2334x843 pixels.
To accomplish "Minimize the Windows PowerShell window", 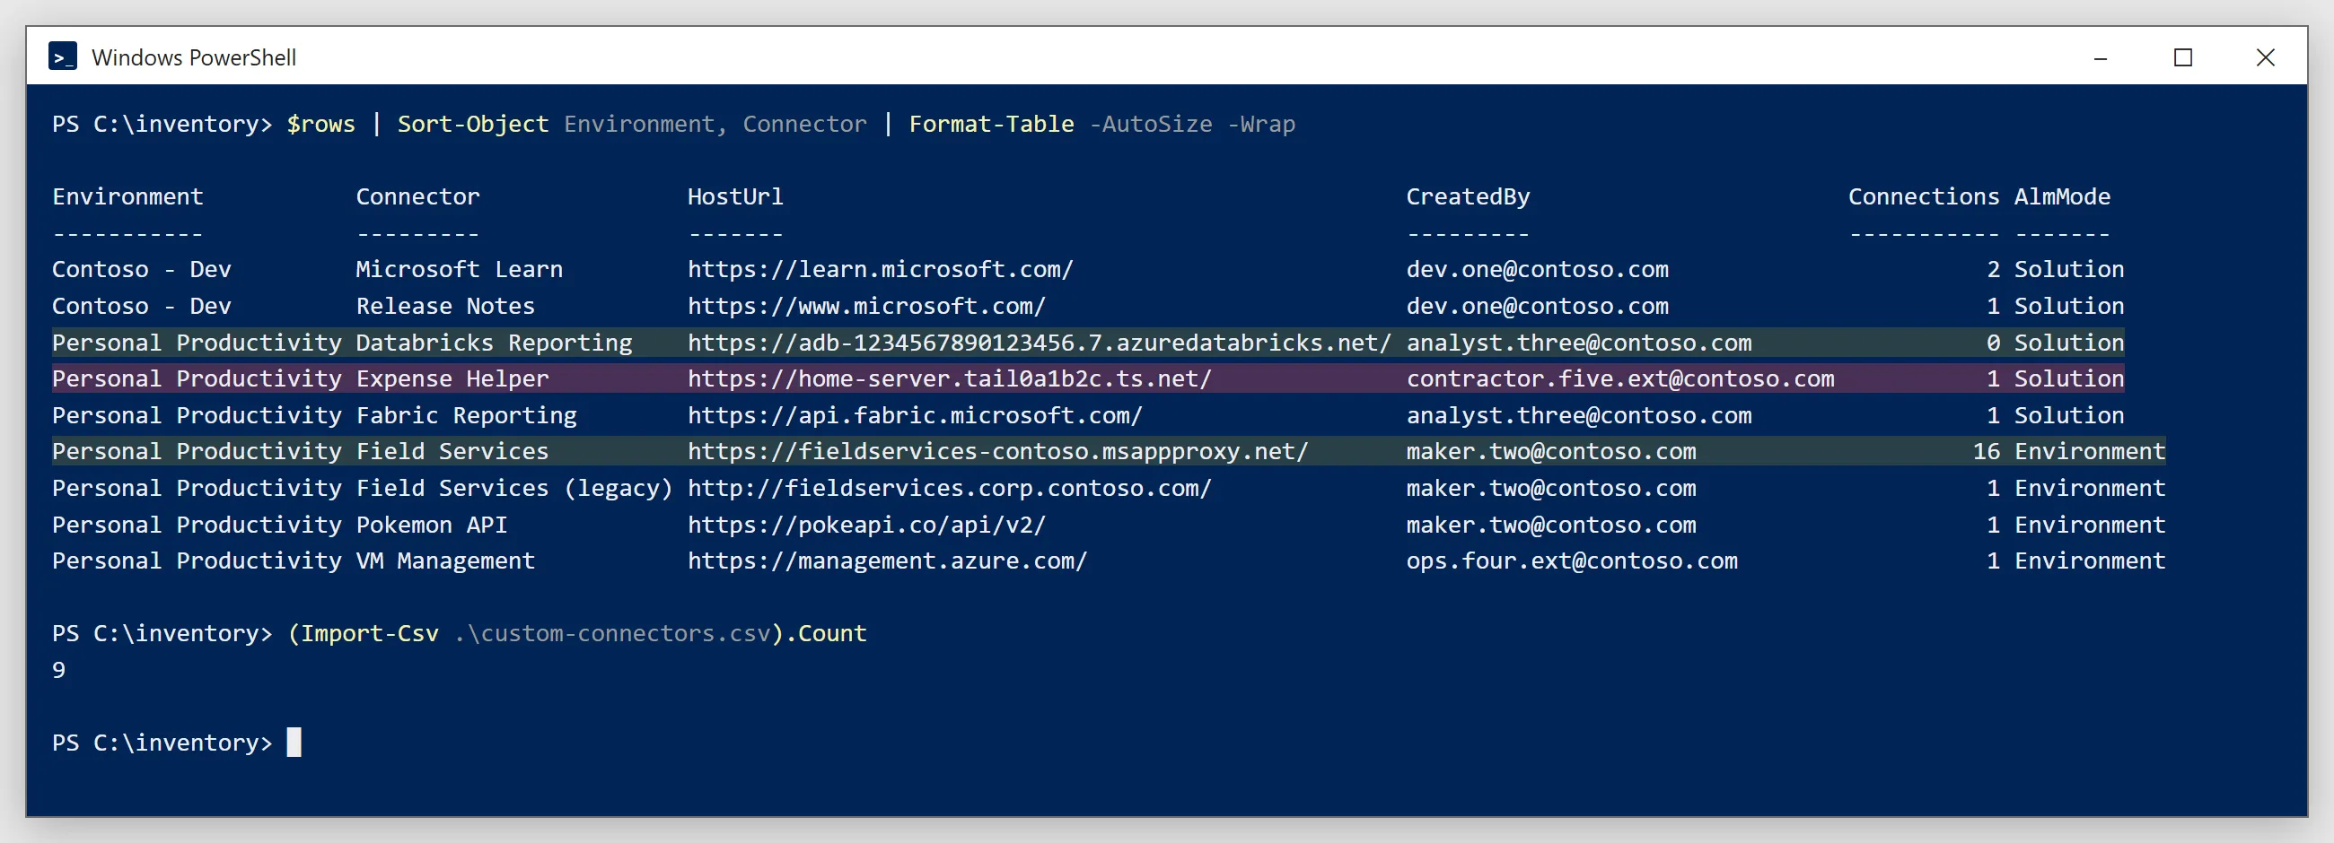I will (2101, 57).
